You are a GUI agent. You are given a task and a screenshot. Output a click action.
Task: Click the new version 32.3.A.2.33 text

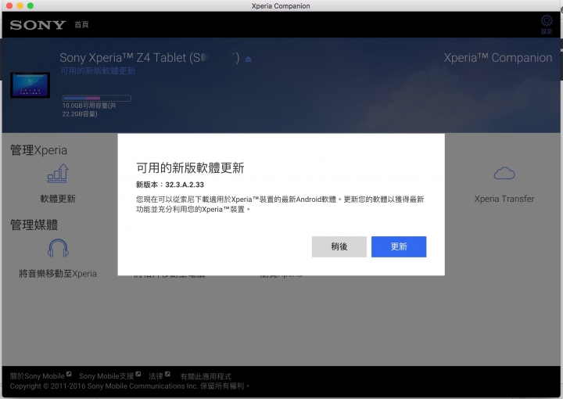170,185
